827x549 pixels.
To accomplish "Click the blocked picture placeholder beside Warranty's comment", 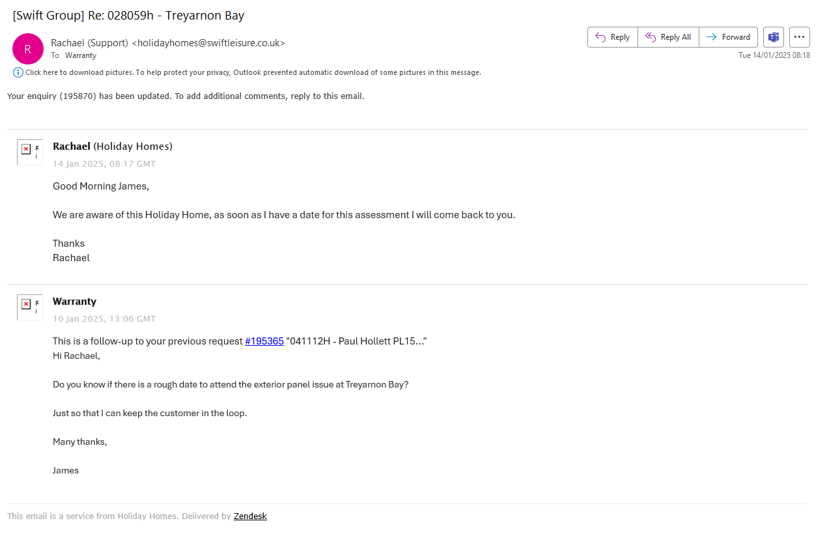I will [29, 307].
